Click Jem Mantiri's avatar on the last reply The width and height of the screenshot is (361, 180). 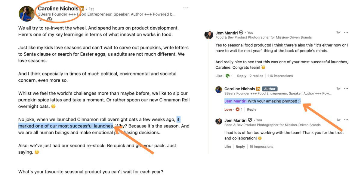(219, 121)
